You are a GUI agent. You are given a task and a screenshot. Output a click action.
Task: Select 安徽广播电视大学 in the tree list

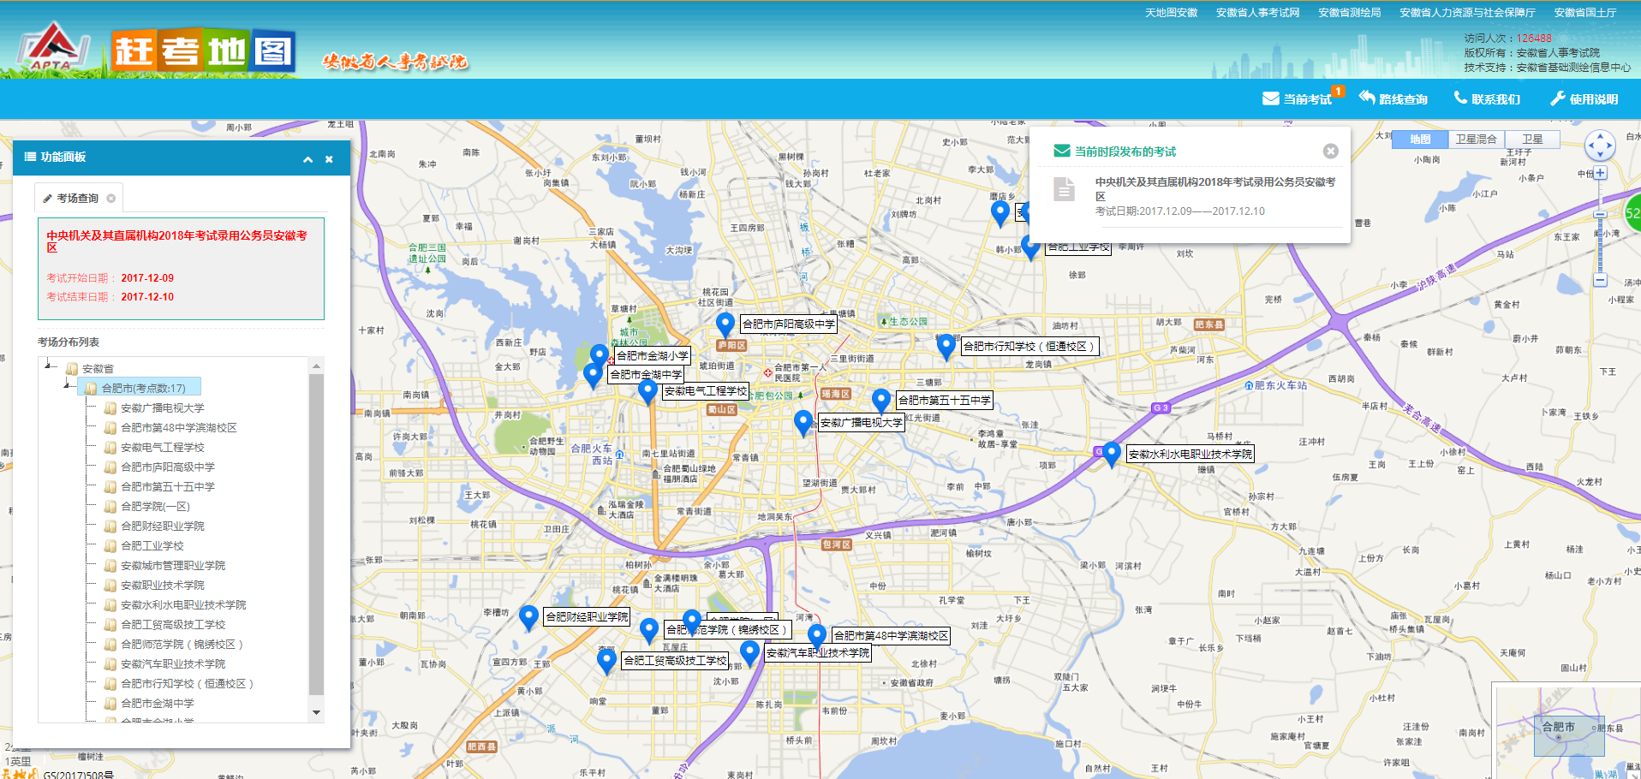[162, 408]
